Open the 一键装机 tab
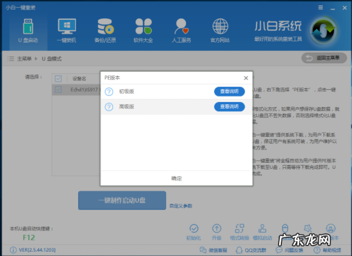This screenshot has width=352, height=256. pyautogui.click(x=67, y=31)
